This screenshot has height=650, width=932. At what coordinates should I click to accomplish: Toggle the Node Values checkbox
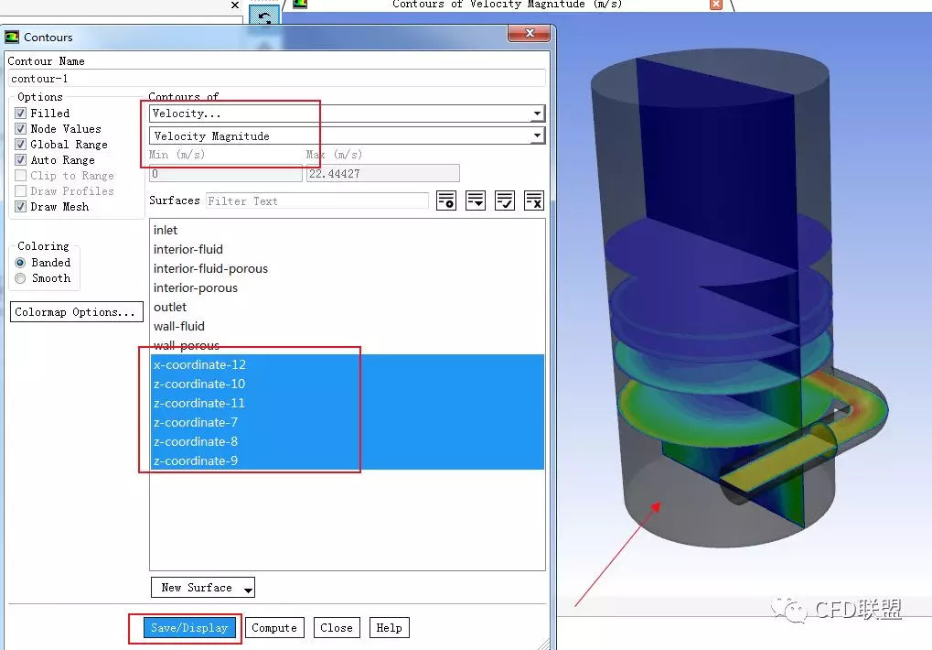tap(21, 129)
